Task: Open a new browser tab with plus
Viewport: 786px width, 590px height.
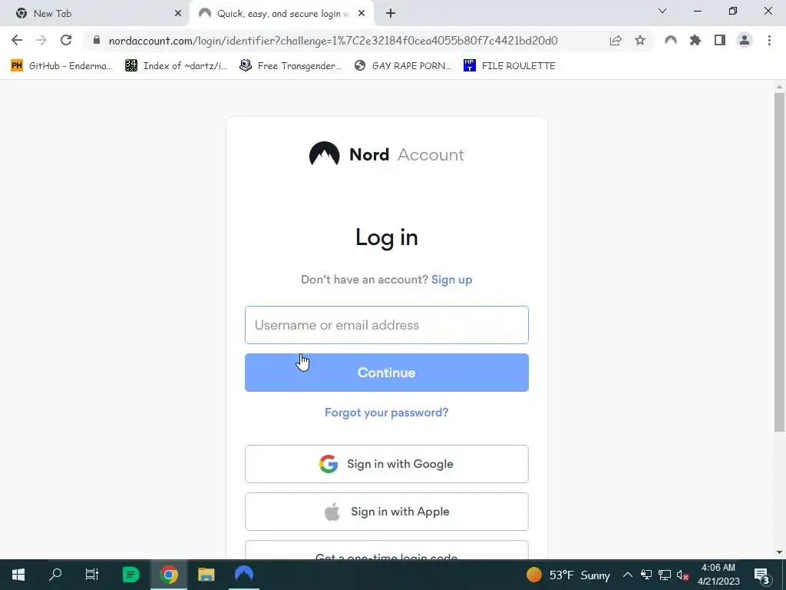Action: pos(391,14)
